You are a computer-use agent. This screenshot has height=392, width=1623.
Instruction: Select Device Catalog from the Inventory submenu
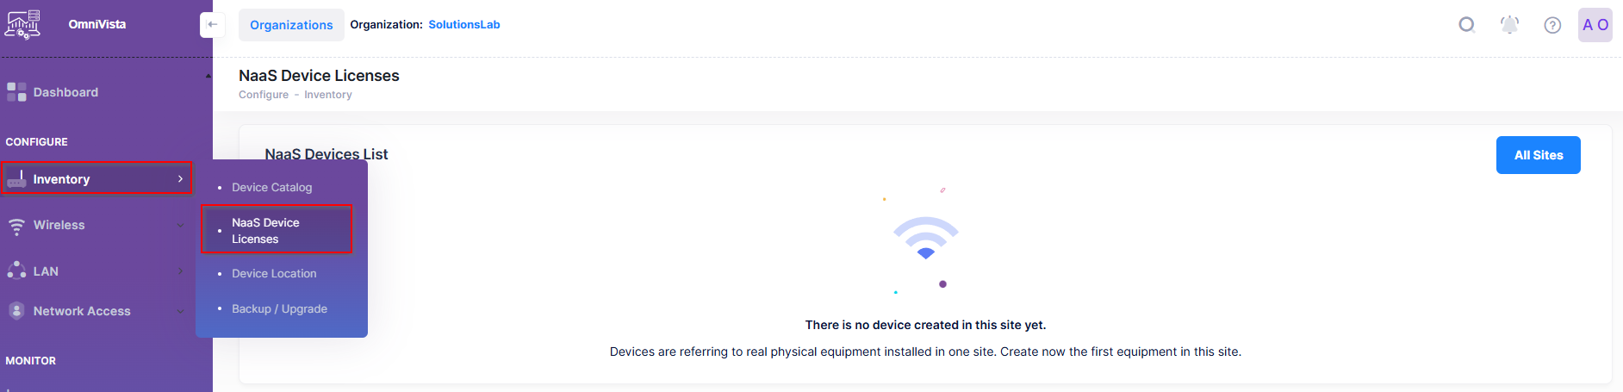point(271,188)
